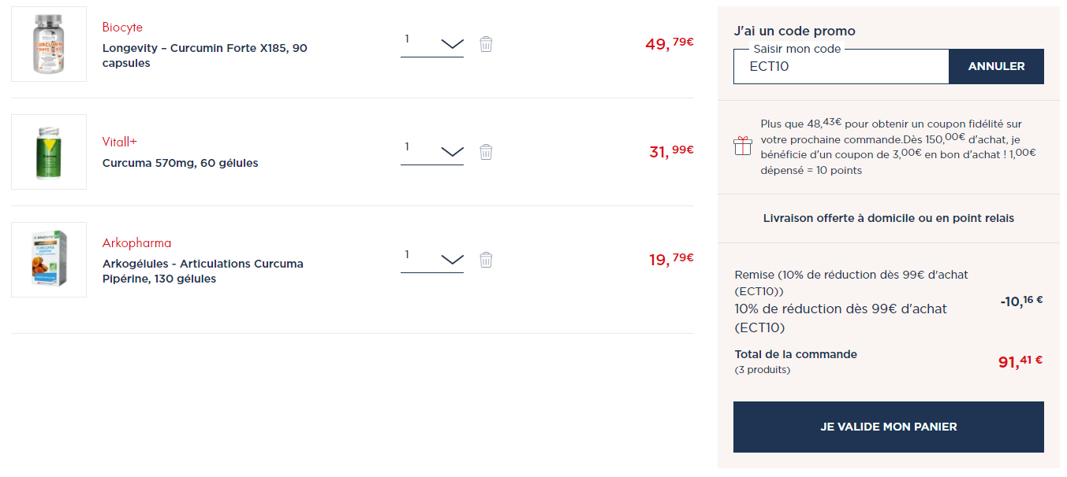This screenshot has width=1067, height=477.
Task: Open quantity dropdown for Arkogélules Curcuma Pipérine
Action: 432,259
